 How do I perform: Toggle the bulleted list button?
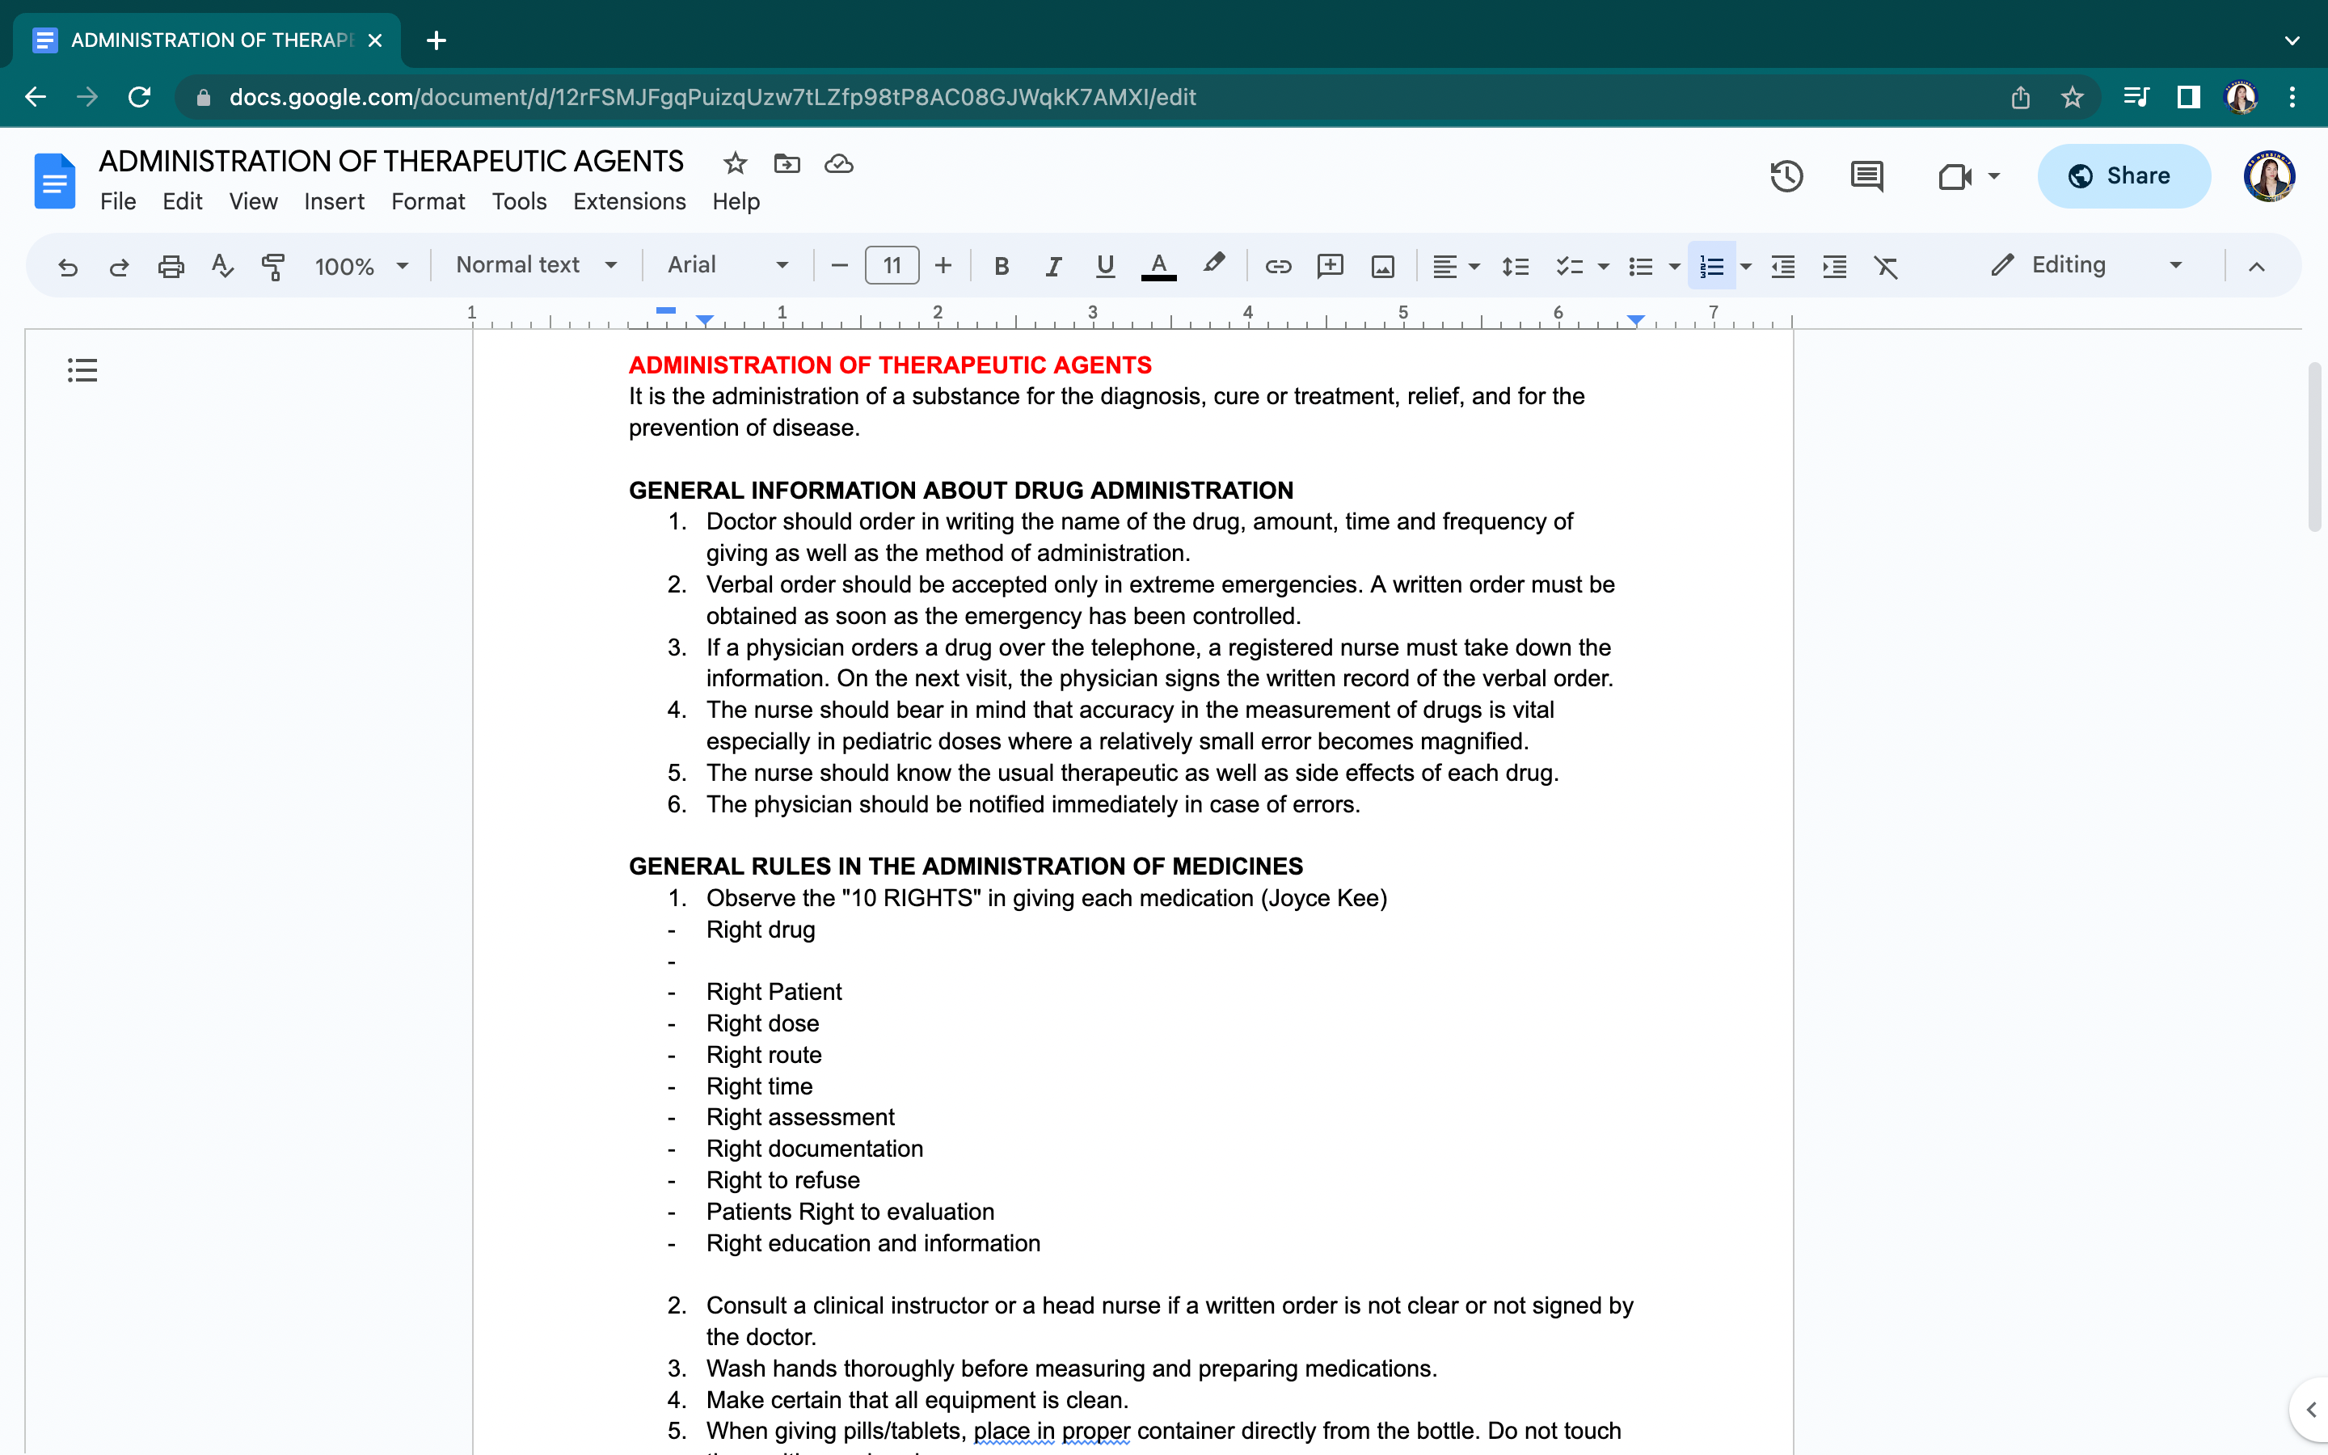click(x=1640, y=267)
